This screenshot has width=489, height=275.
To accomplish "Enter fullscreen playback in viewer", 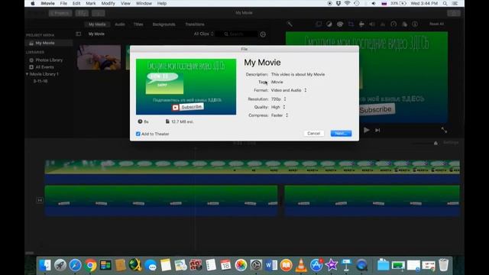I will (444, 131).
